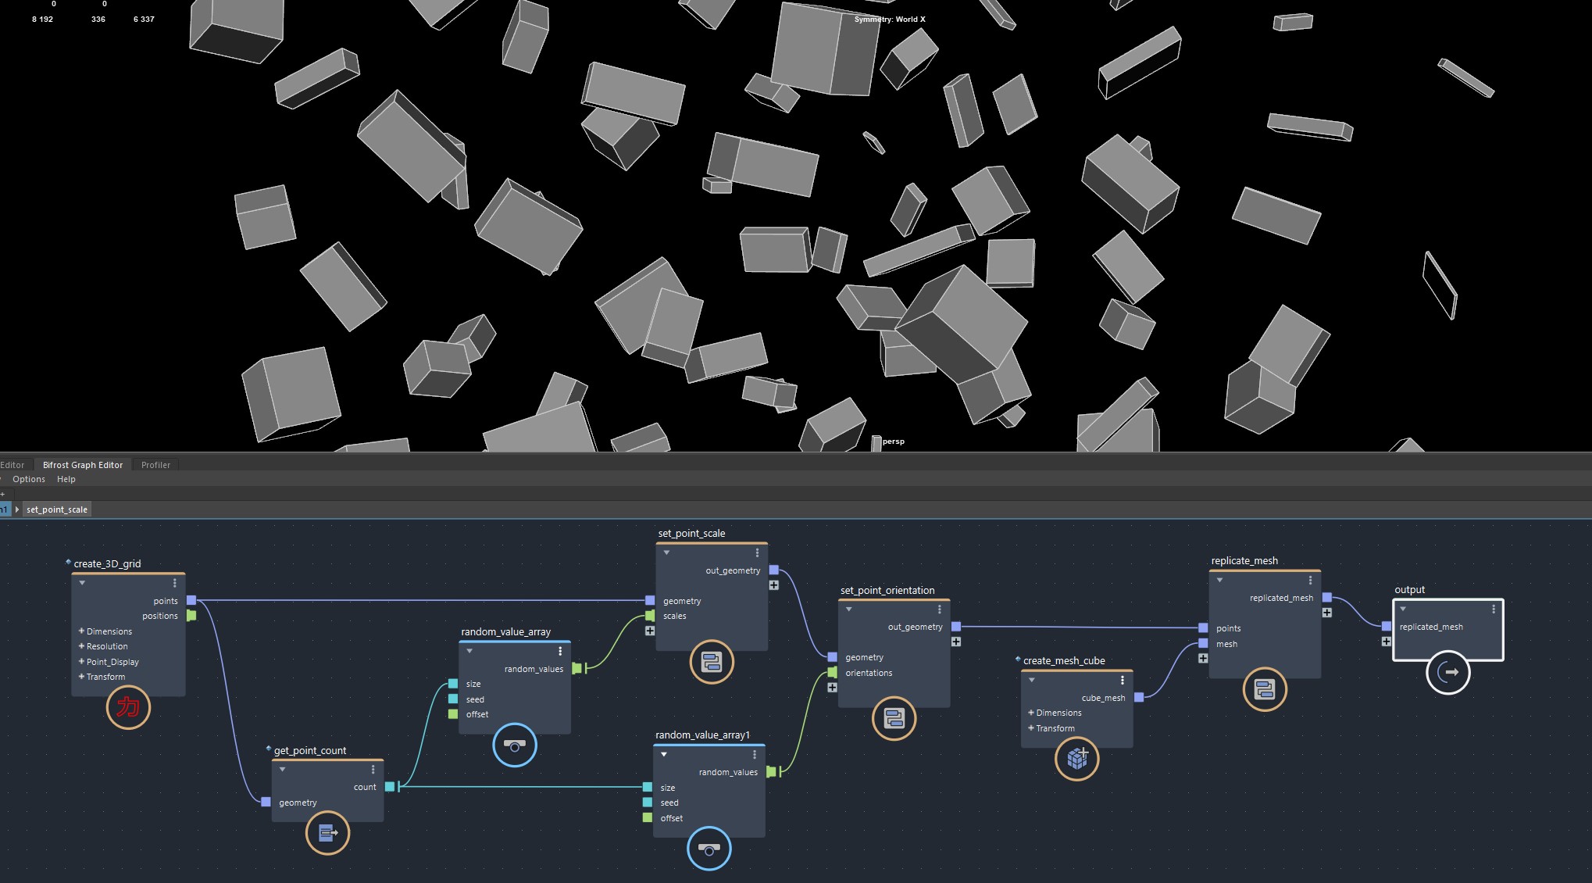Click the seed port on random_value_array node
1592x883 pixels.
point(453,699)
